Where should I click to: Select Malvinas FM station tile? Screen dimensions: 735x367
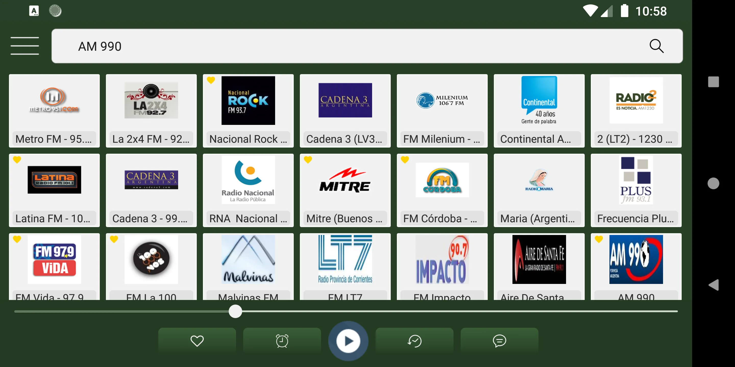[248, 266]
